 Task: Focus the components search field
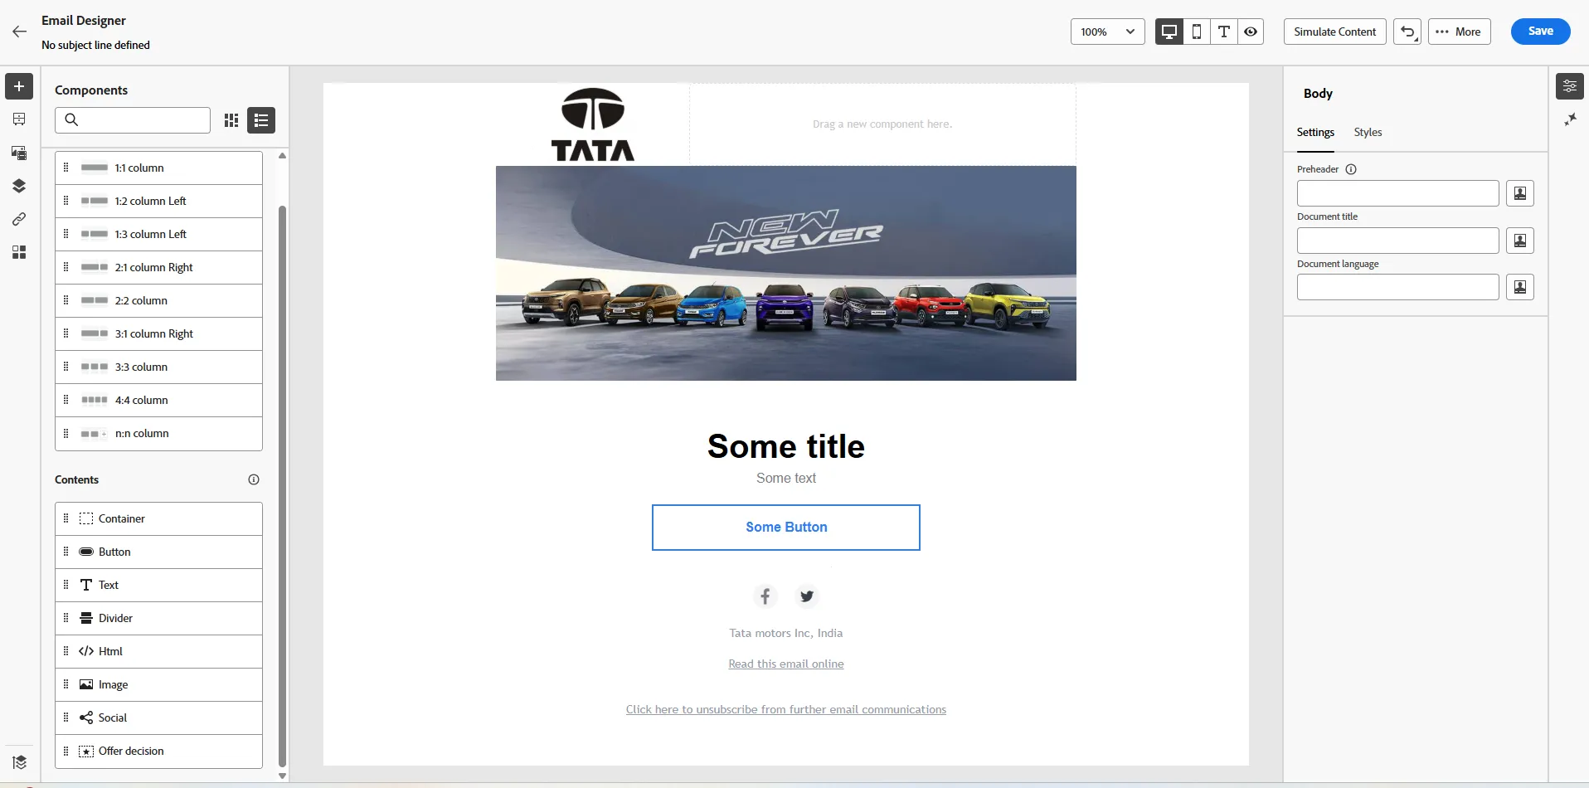pos(133,120)
